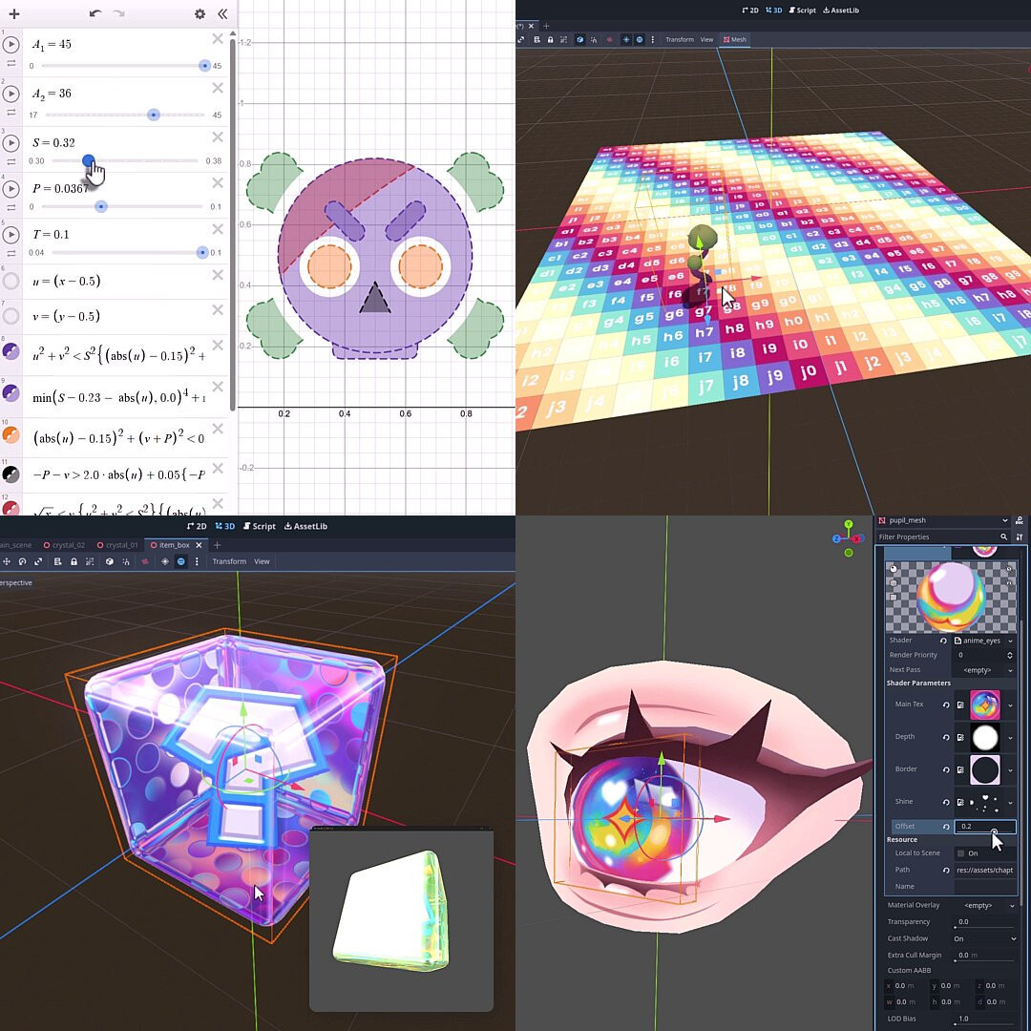Enable the Local to Scene checkbox
Viewport: 1031px width, 1031px height.
click(x=960, y=853)
